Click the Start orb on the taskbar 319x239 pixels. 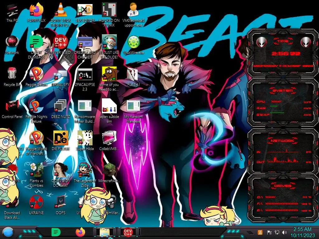point(8,232)
